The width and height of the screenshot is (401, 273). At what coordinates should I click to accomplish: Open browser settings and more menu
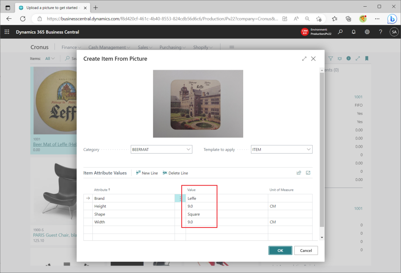point(377,19)
